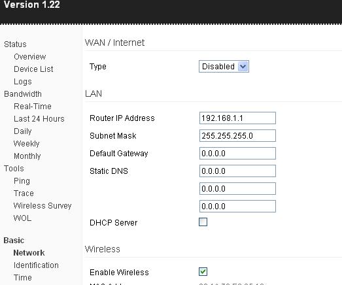Show the Daily bandwidth report
The width and height of the screenshot is (342, 285).
(23, 131)
